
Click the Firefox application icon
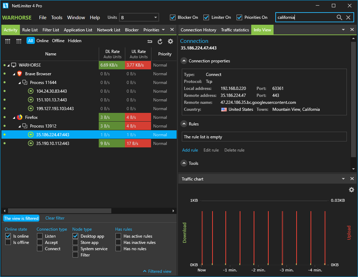20,117
